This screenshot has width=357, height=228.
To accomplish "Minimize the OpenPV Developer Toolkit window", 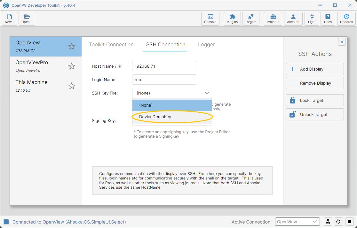I will [320, 5].
